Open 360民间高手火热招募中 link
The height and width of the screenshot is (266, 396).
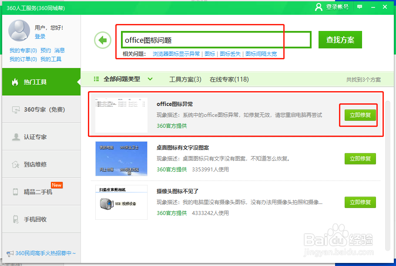click(45, 253)
